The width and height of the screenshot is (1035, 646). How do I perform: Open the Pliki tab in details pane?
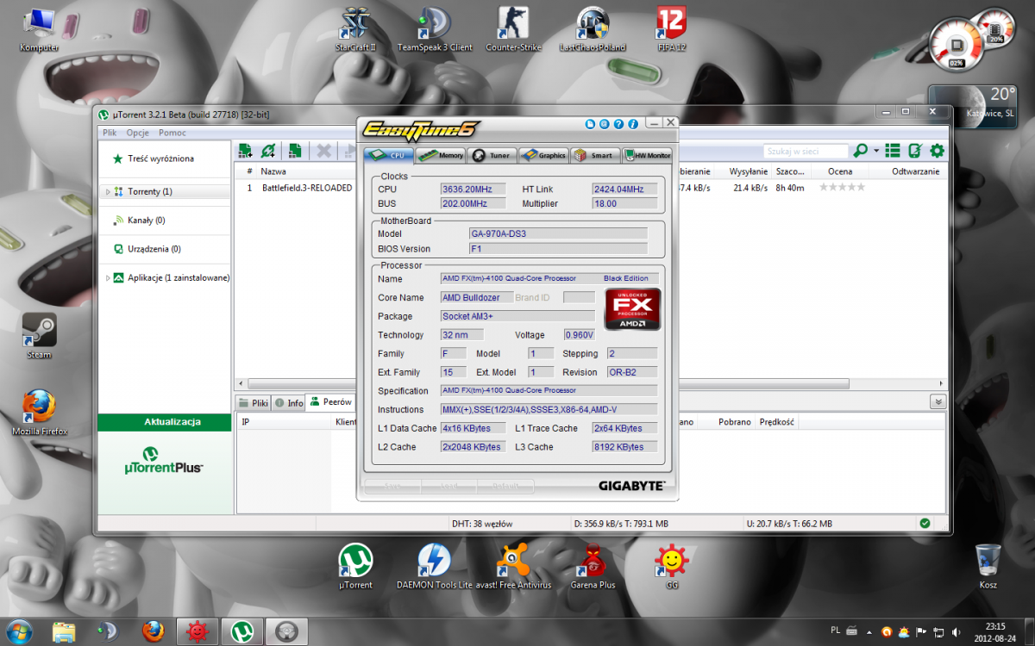click(254, 402)
